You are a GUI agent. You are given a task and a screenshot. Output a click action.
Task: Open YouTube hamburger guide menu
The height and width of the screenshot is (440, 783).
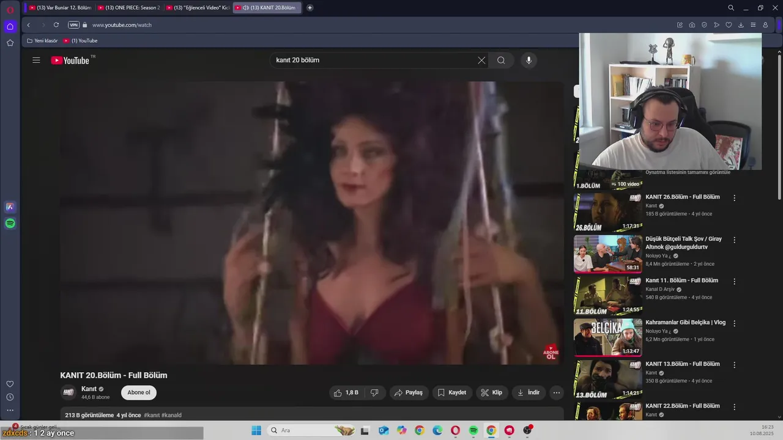36,60
